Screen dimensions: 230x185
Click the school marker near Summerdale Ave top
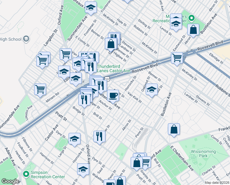click(x=91, y=8)
